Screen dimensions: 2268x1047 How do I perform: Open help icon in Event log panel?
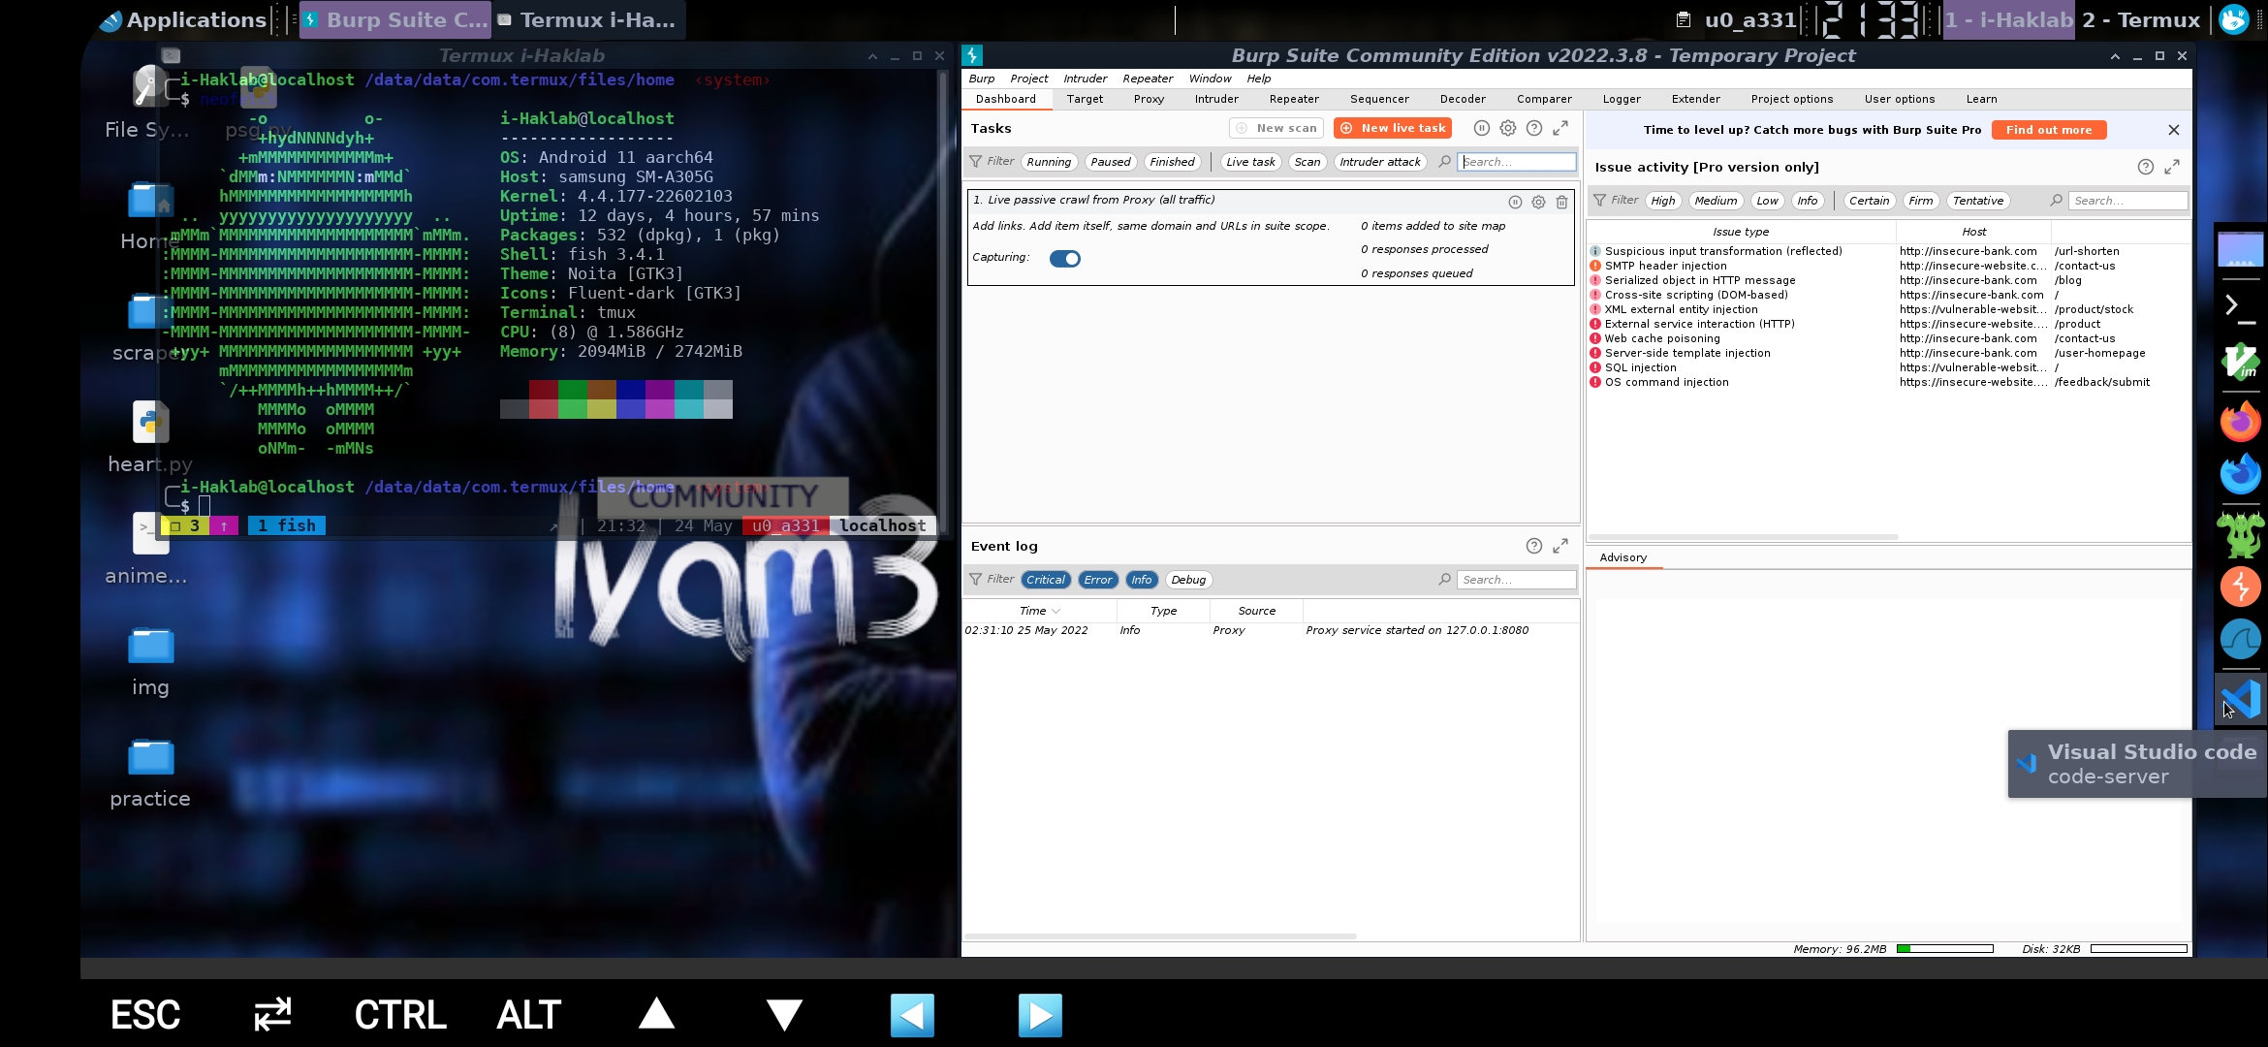coord(1534,546)
